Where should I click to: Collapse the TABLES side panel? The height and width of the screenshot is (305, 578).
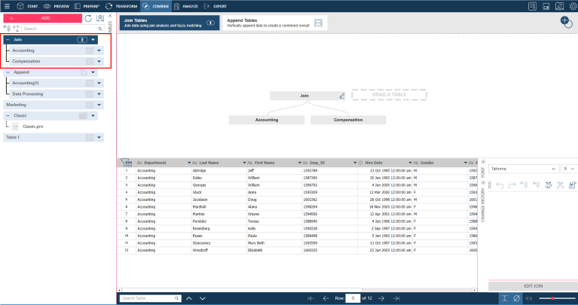110,16
